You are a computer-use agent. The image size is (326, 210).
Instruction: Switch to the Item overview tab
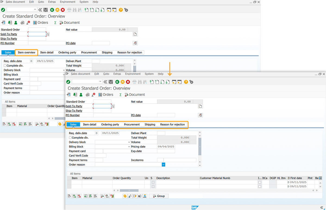click(x=27, y=52)
